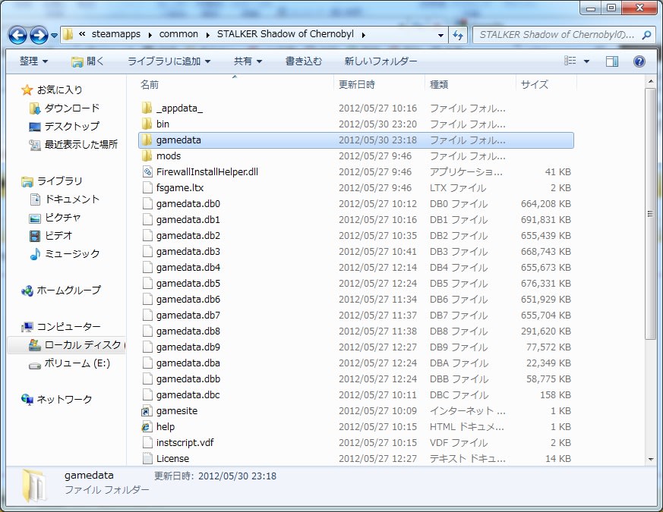Screen dimensions: 663x512
Task: Sort by the サイズ column header
Action: pyautogui.click(x=535, y=85)
